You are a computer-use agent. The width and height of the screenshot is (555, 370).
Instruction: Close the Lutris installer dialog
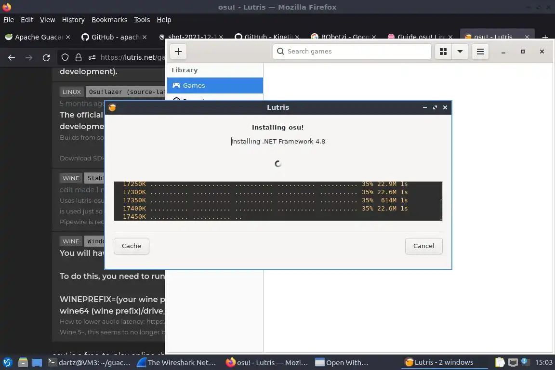[445, 107]
